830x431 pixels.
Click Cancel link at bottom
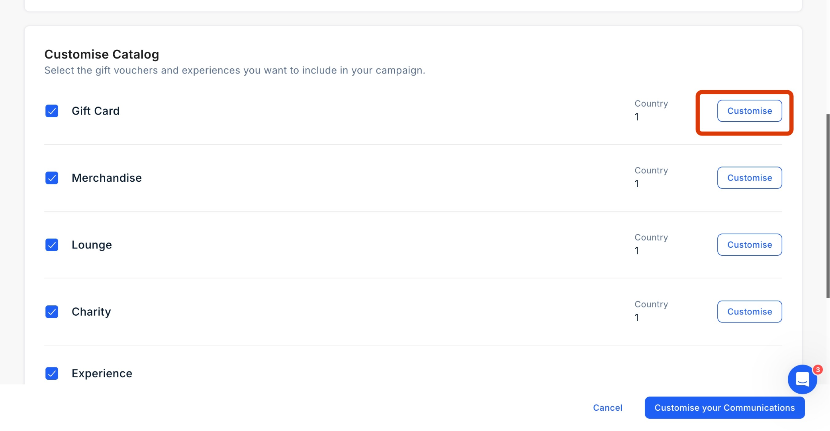607,408
